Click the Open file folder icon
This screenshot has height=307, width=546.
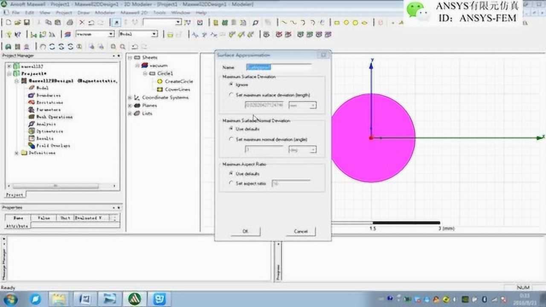pyautogui.click(x=17, y=23)
